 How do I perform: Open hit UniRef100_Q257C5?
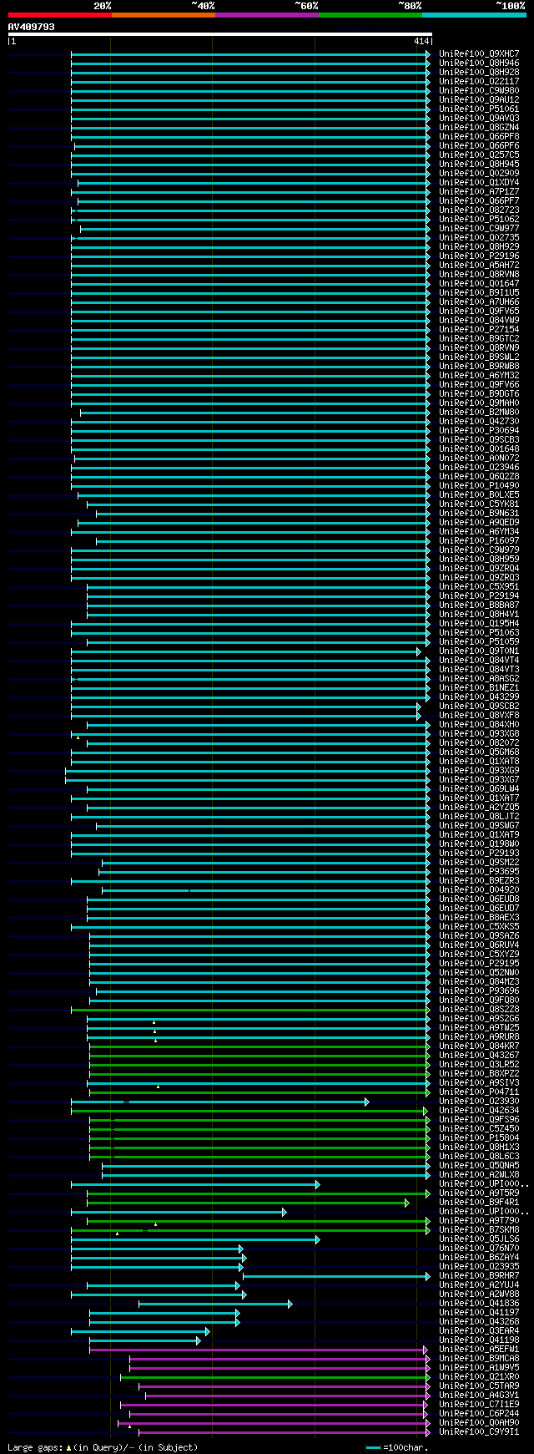[479, 155]
